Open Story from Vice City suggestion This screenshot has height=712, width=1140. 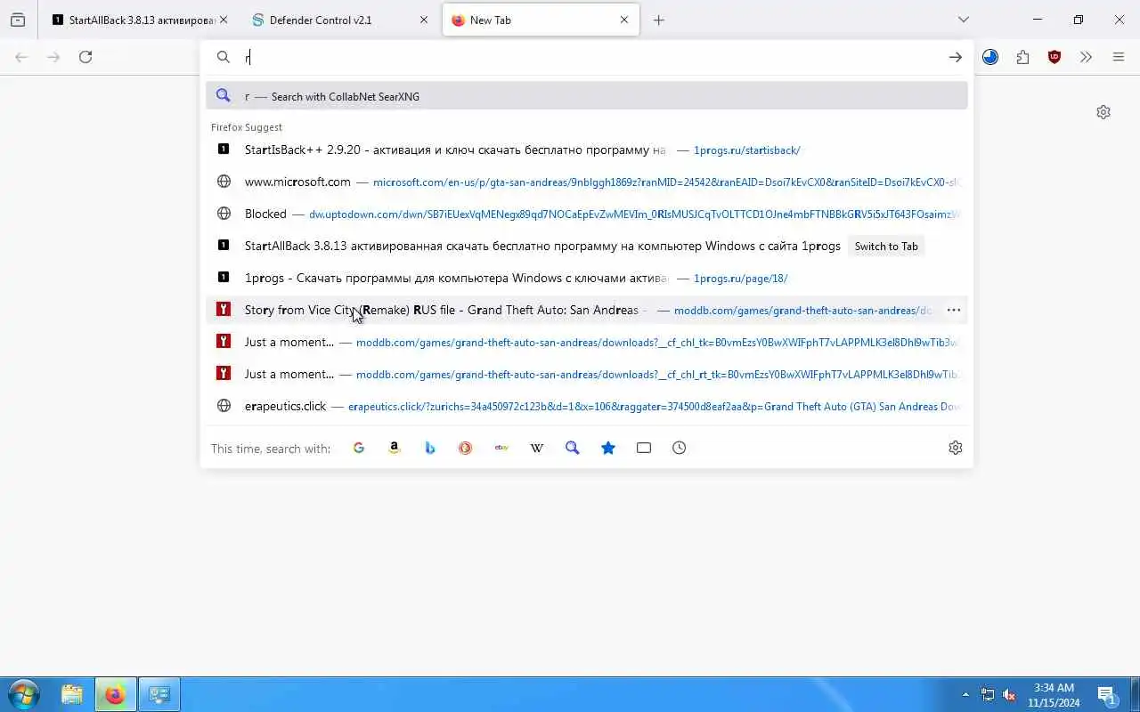pyautogui.click(x=587, y=310)
